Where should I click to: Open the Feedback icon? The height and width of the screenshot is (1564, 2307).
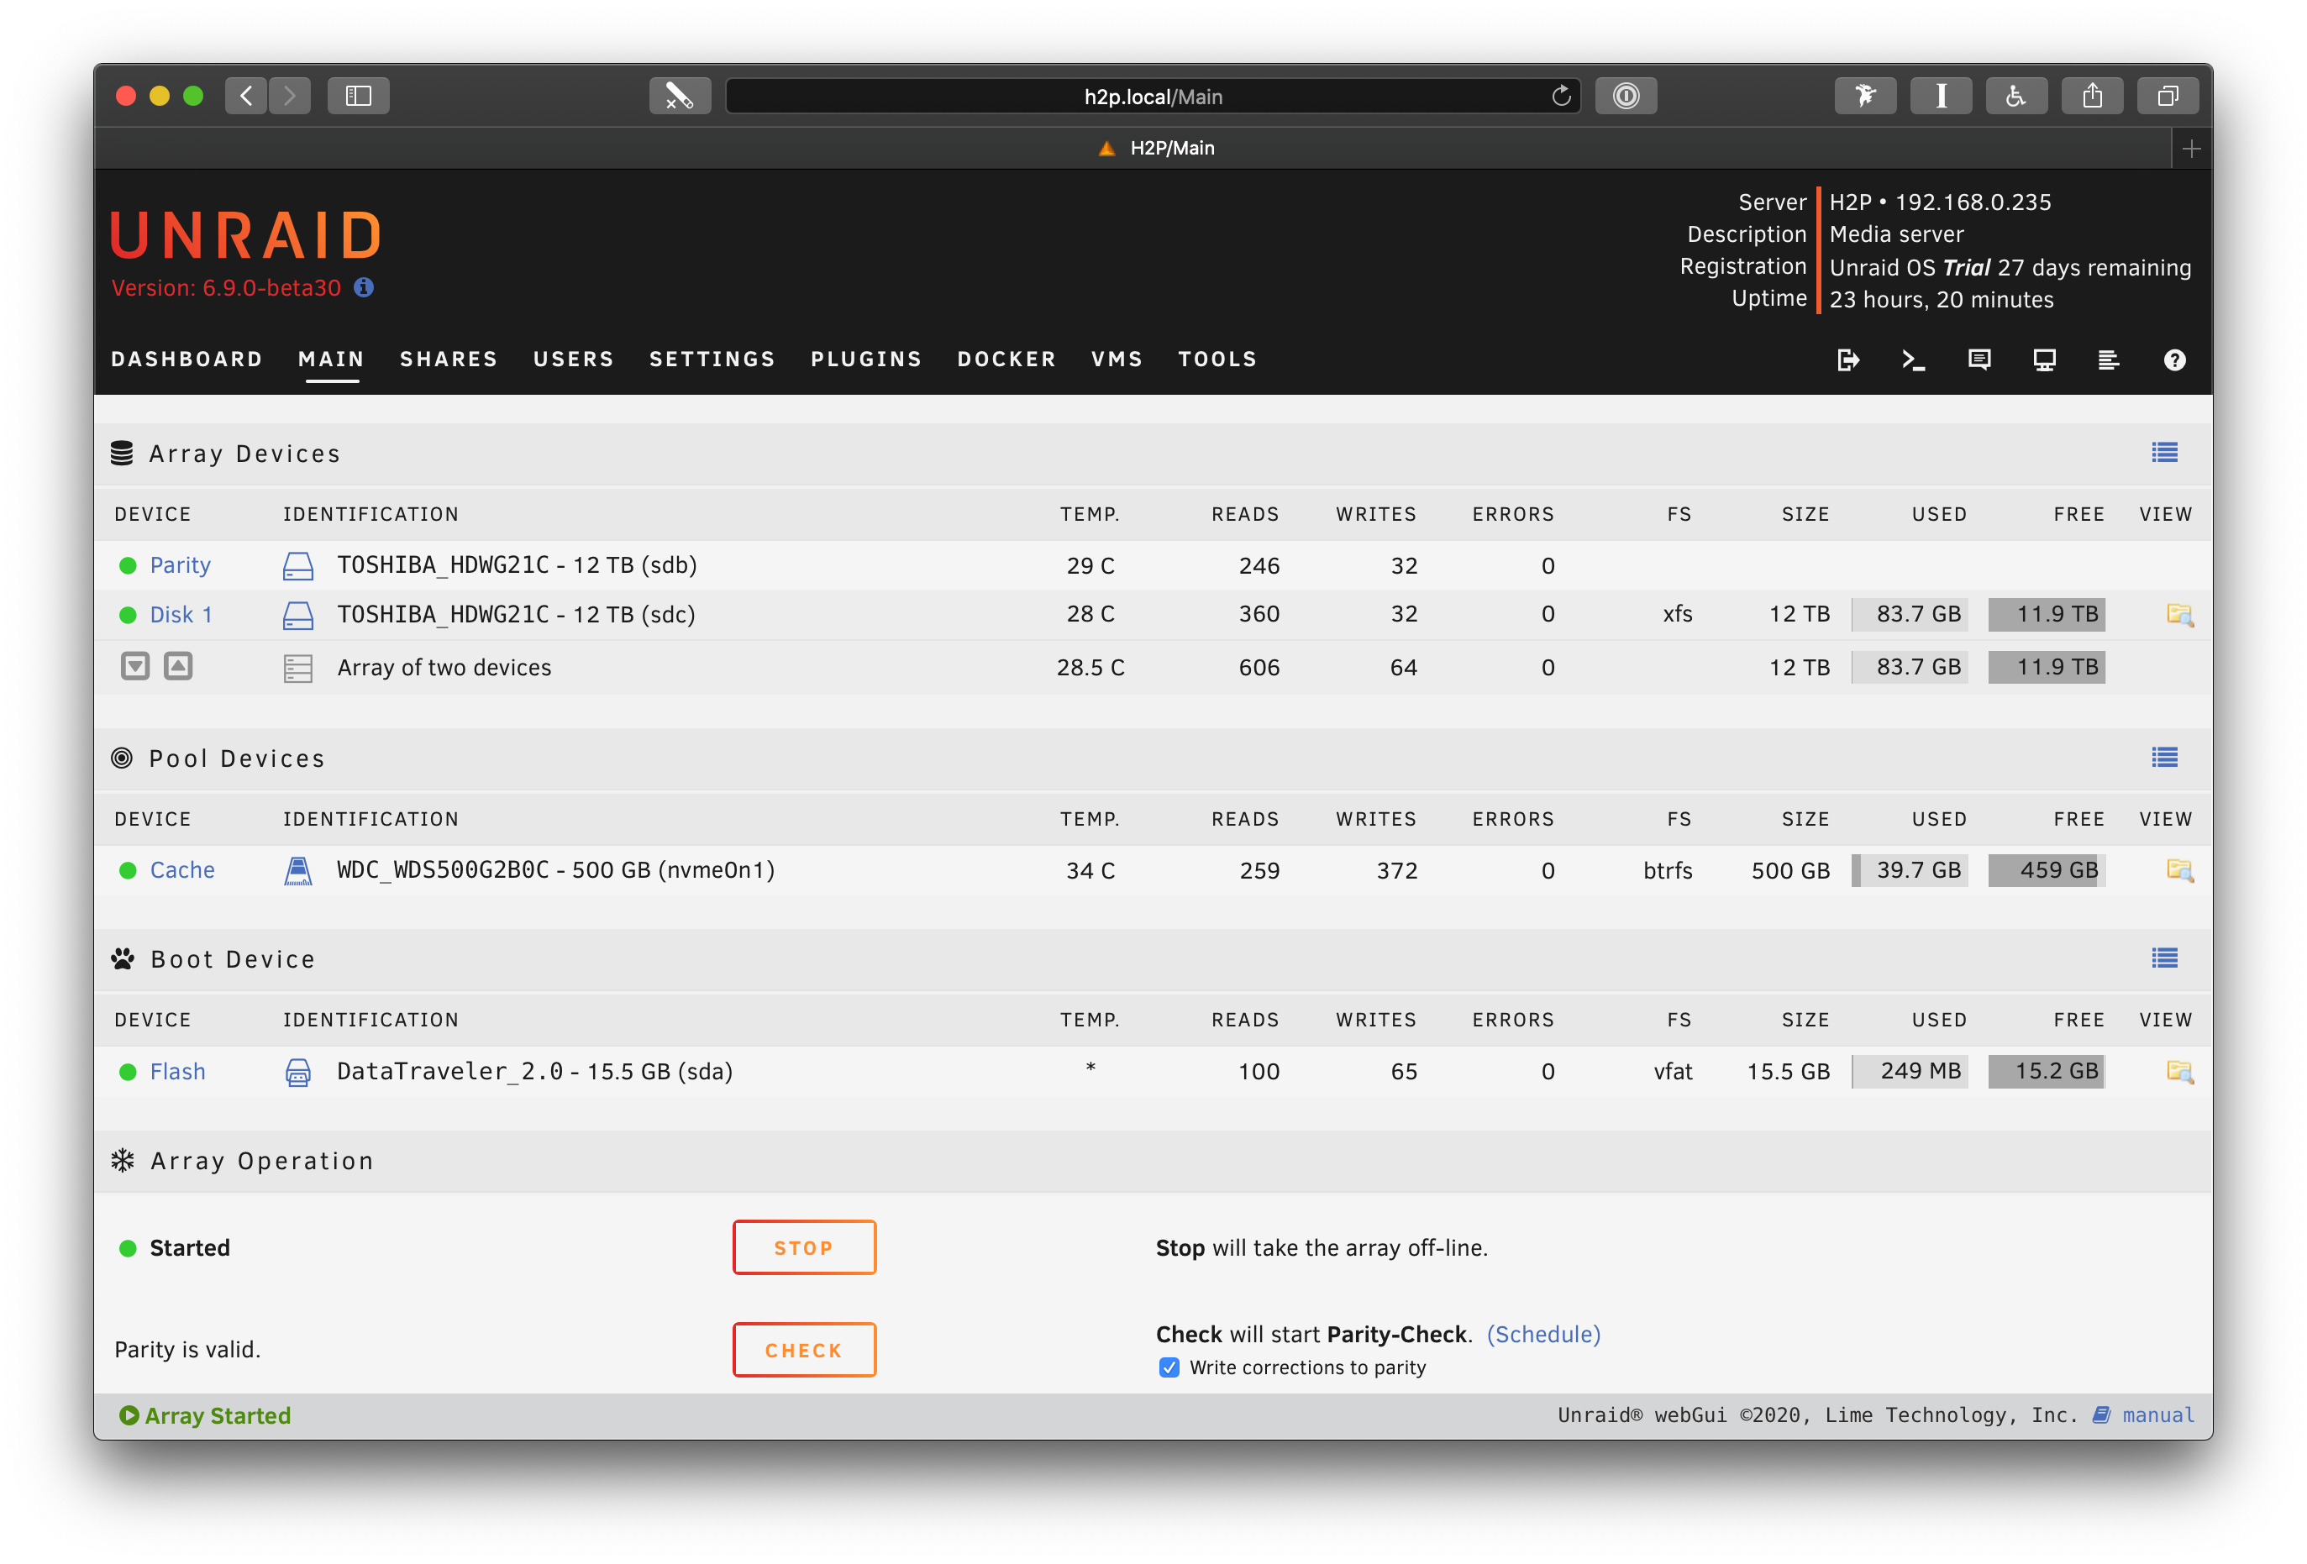(x=1979, y=360)
